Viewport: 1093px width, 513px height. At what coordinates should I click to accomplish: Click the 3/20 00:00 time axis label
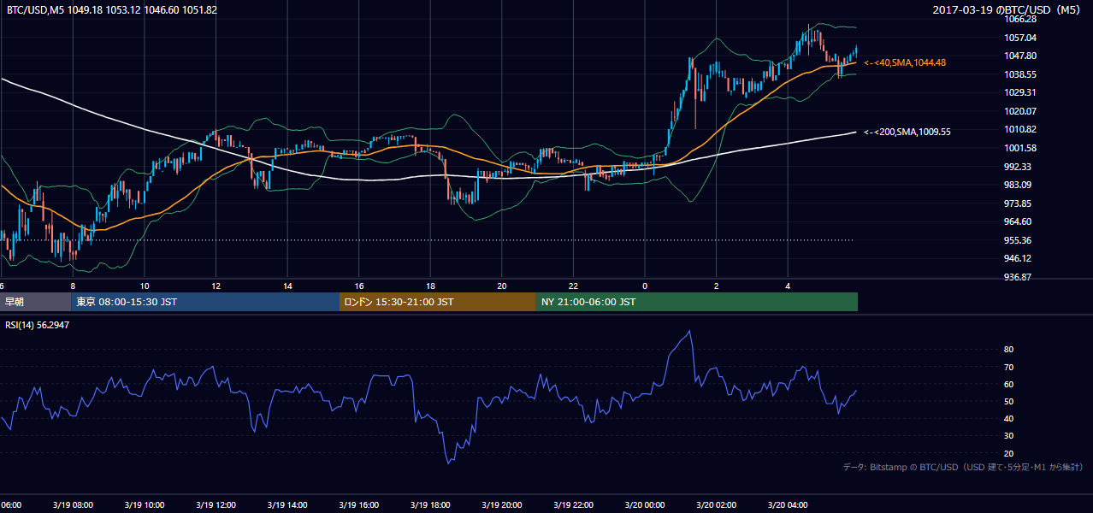pyautogui.click(x=645, y=505)
